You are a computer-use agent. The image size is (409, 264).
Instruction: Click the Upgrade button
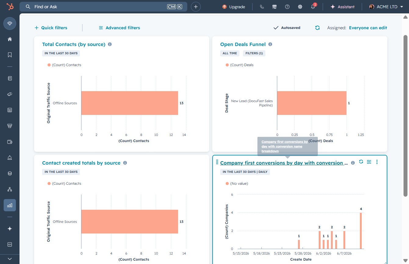point(234,7)
